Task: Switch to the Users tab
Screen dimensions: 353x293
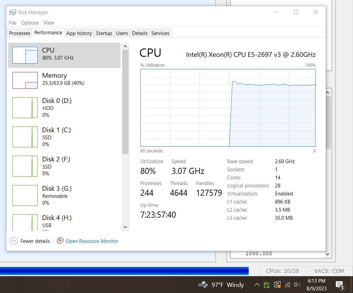Action: [x=122, y=33]
